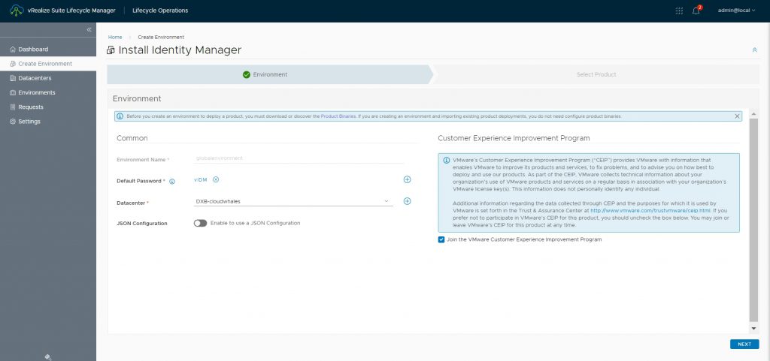Viewport: 770px width, 361px height.
Task: Click the Requests icon in sidebar
Action: pos(13,107)
